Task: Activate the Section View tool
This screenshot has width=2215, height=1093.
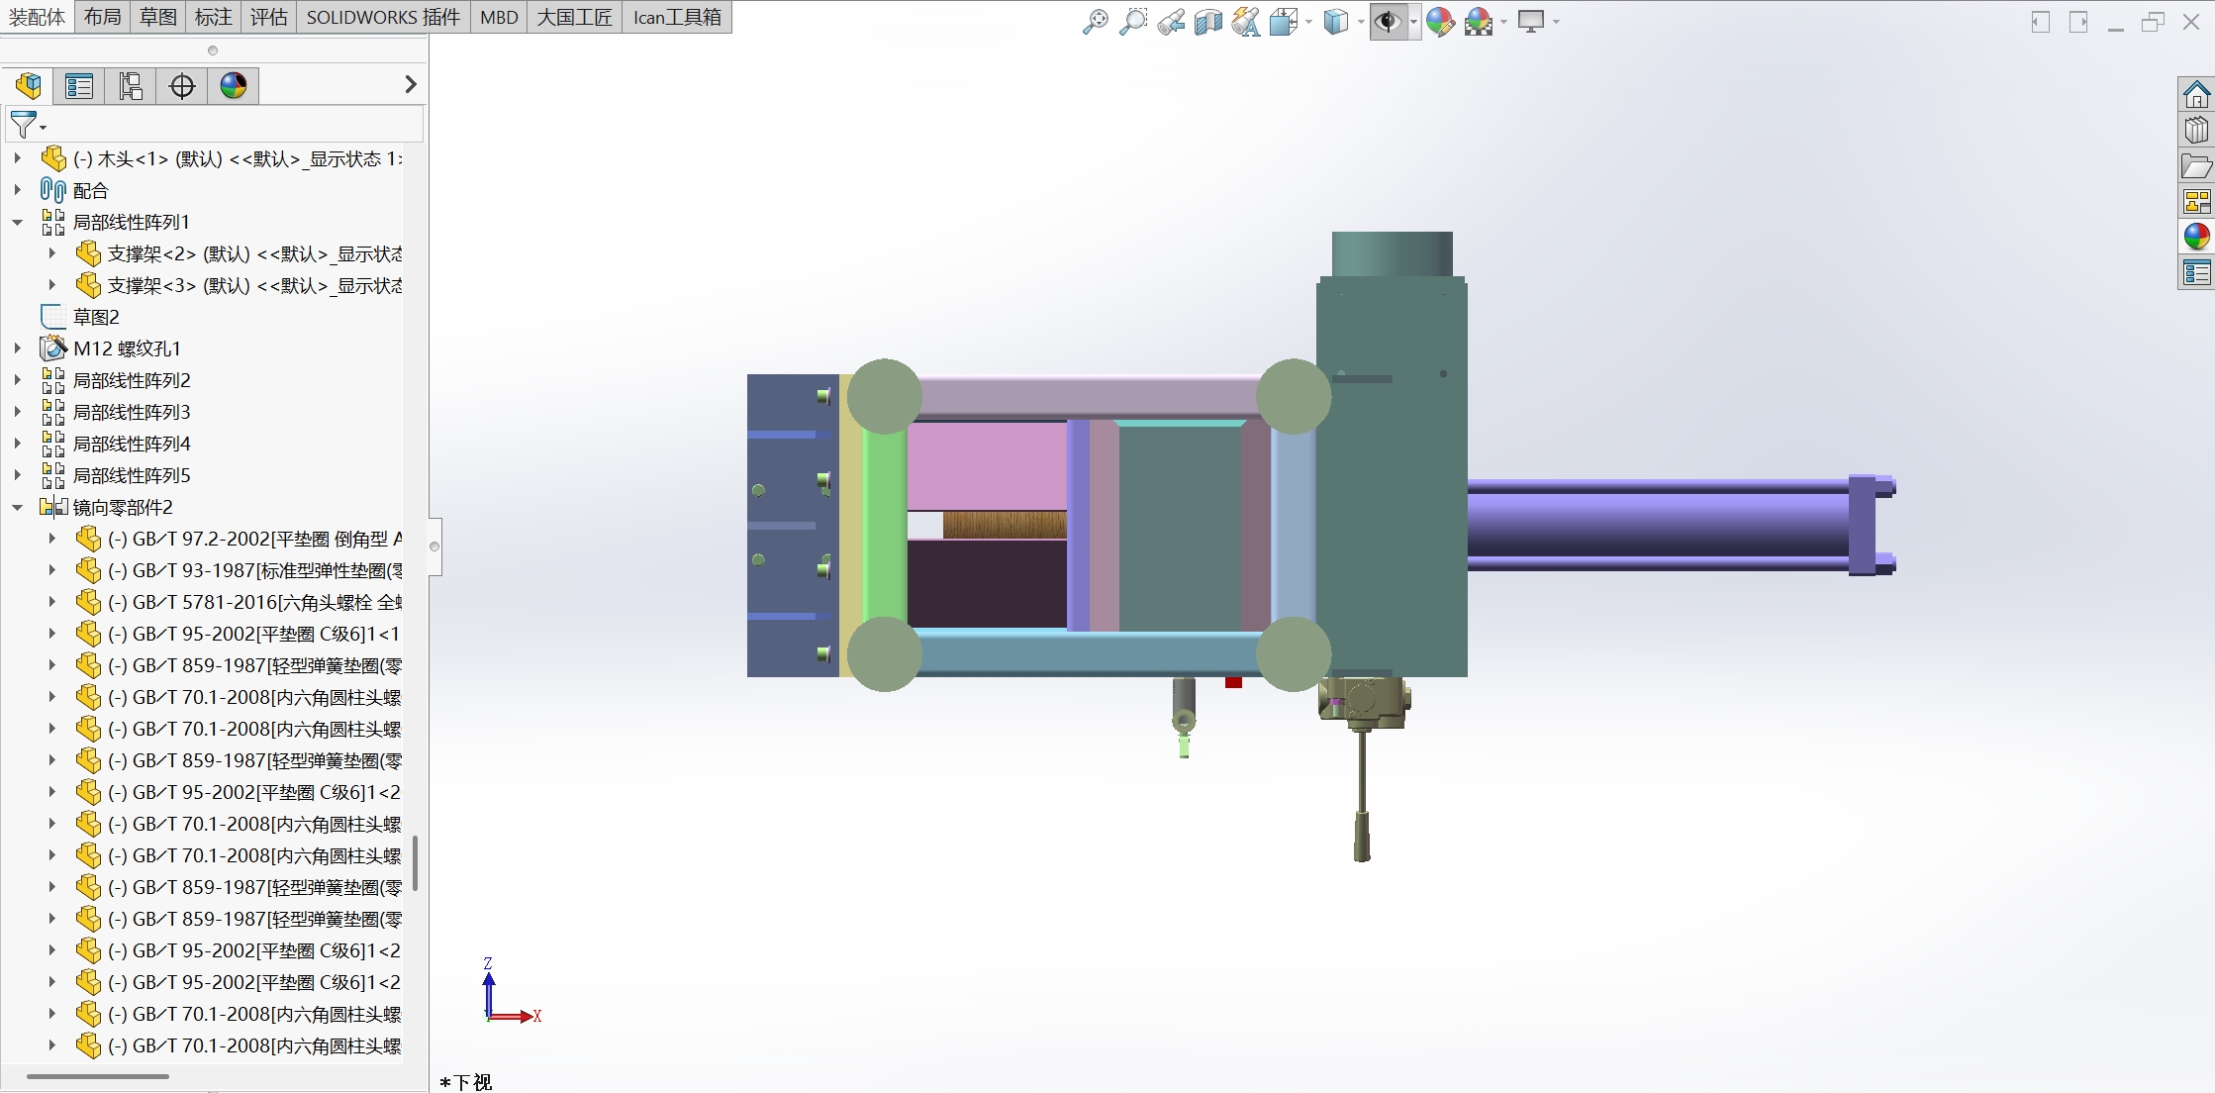Action: point(1208,21)
